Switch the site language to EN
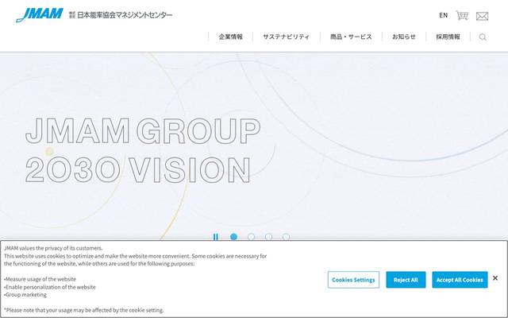508x318 pixels. click(443, 15)
